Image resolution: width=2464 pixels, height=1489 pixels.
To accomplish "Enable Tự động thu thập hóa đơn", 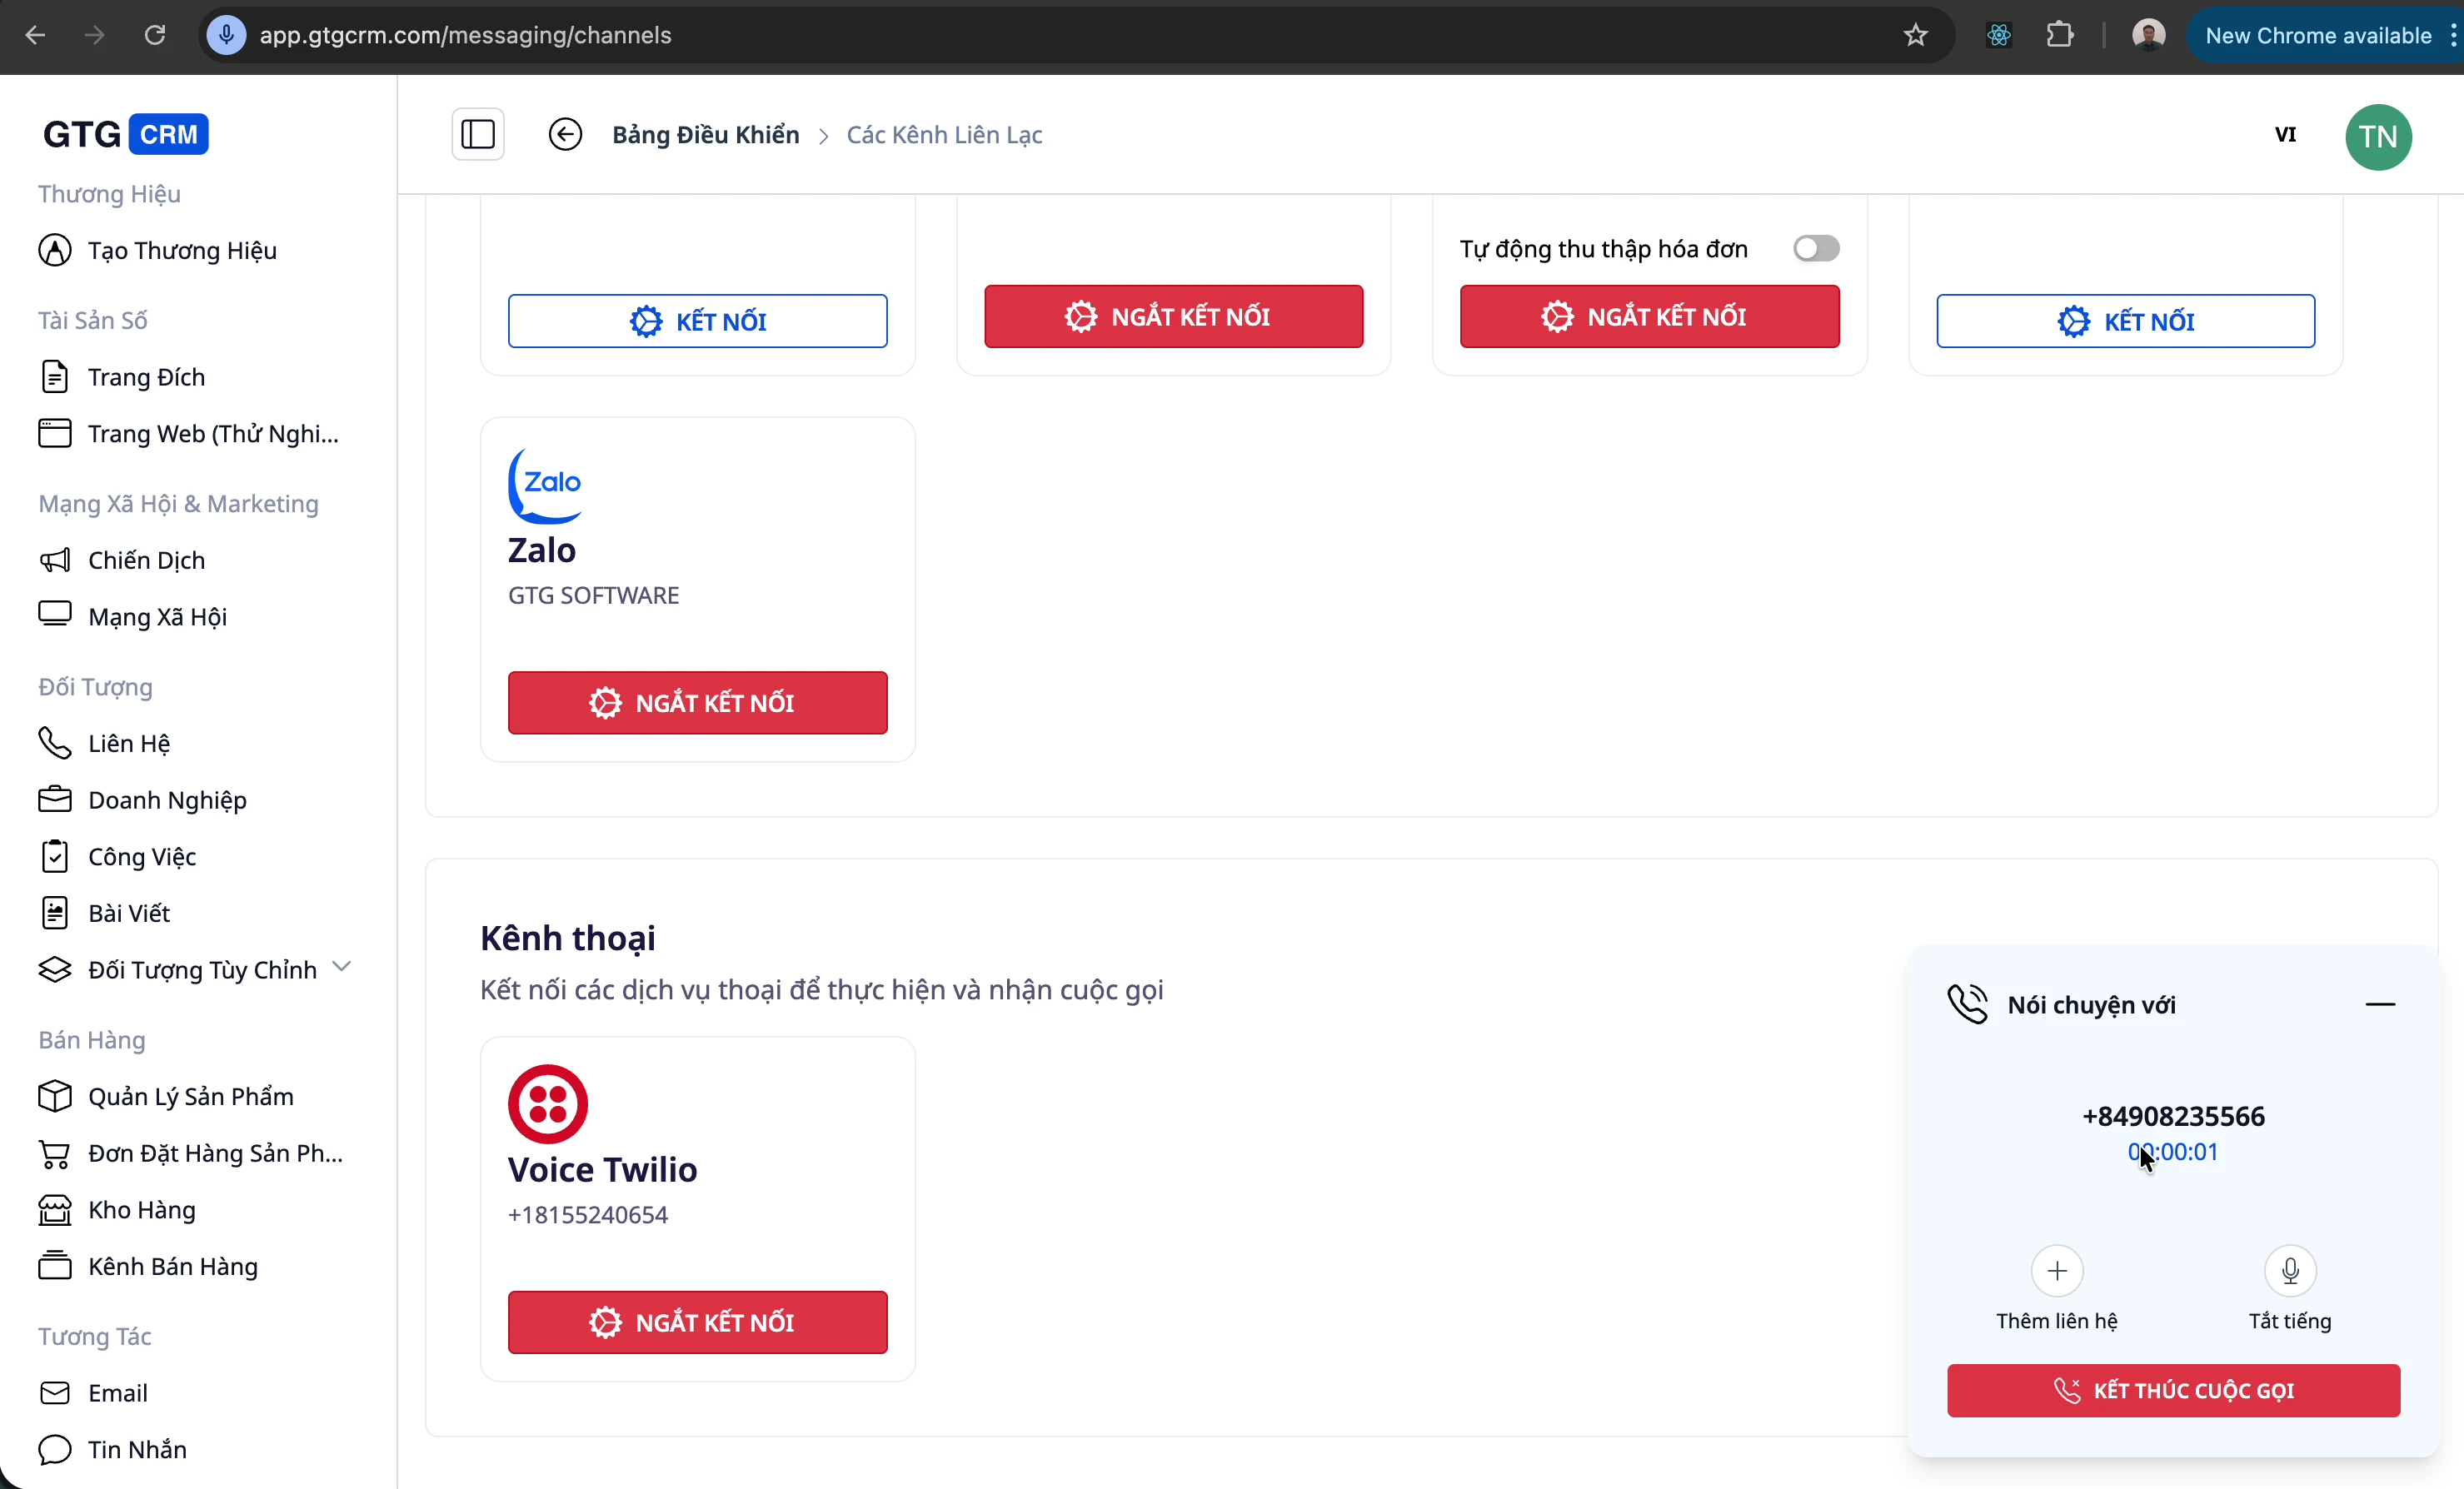I will coord(1815,248).
